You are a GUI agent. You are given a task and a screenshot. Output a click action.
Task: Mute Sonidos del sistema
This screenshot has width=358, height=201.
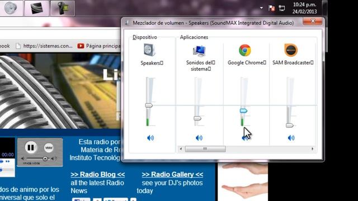point(199,138)
